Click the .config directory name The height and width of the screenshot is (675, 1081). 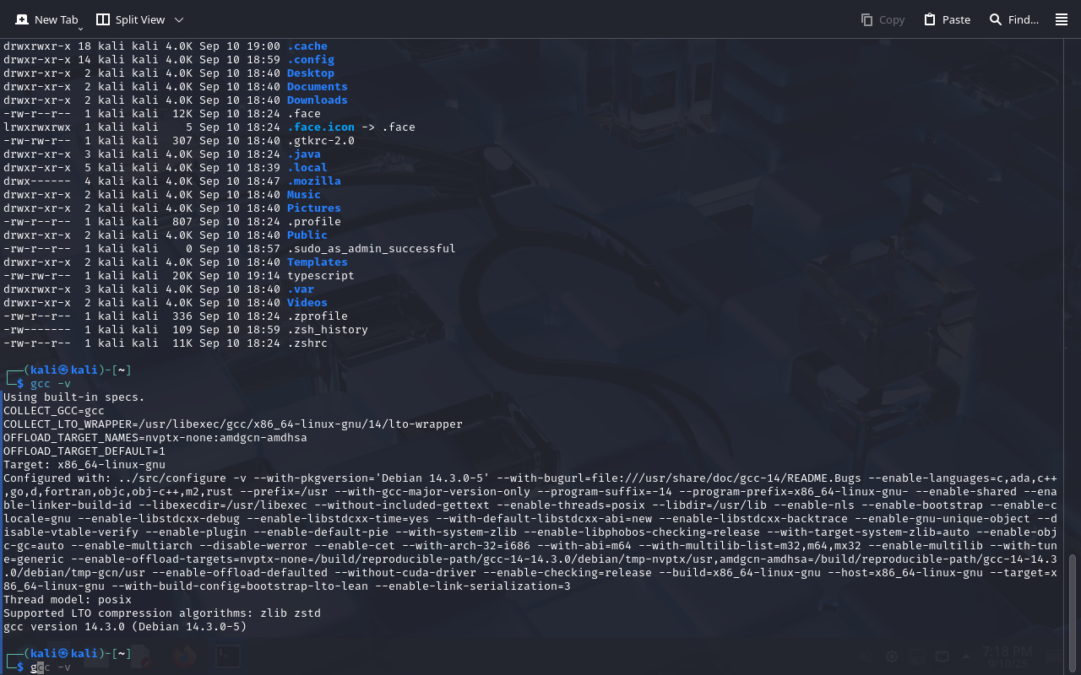(311, 60)
